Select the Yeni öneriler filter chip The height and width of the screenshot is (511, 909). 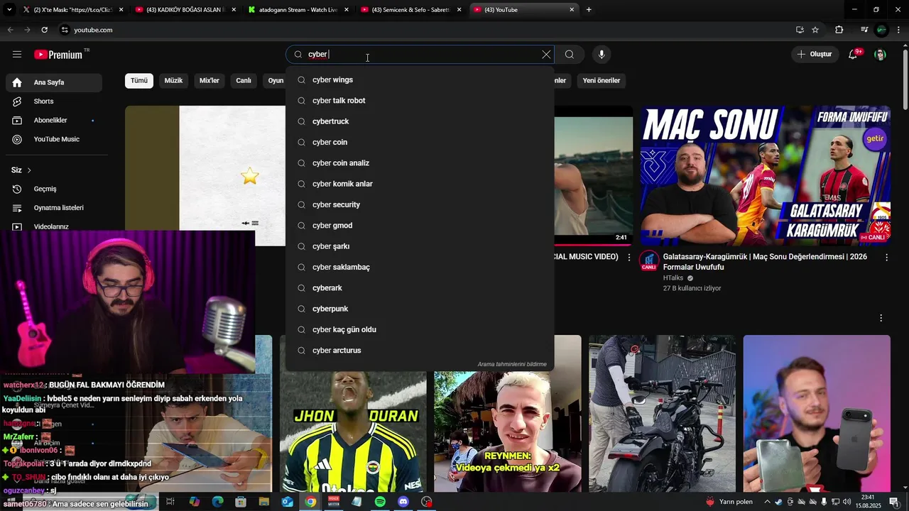pyautogui.click(x=602, y=81)
